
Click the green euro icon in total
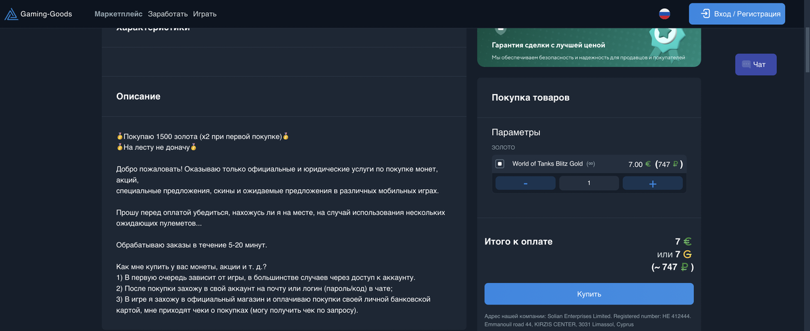tap(687, 241)
